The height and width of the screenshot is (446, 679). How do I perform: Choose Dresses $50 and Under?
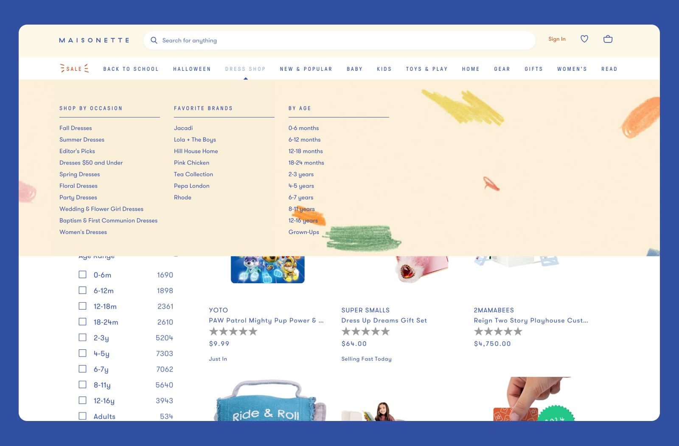point(91,163)
